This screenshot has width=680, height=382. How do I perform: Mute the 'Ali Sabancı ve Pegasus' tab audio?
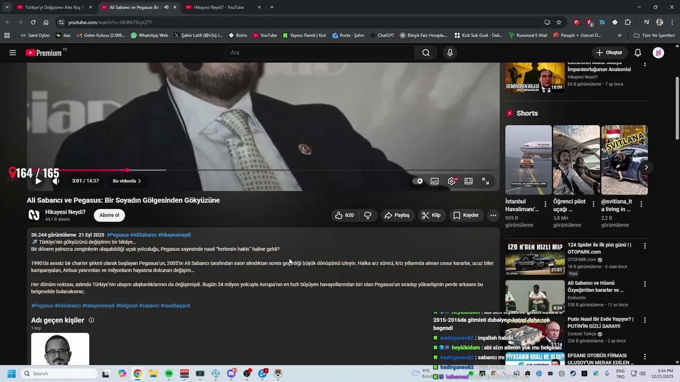tap(166, 7)
